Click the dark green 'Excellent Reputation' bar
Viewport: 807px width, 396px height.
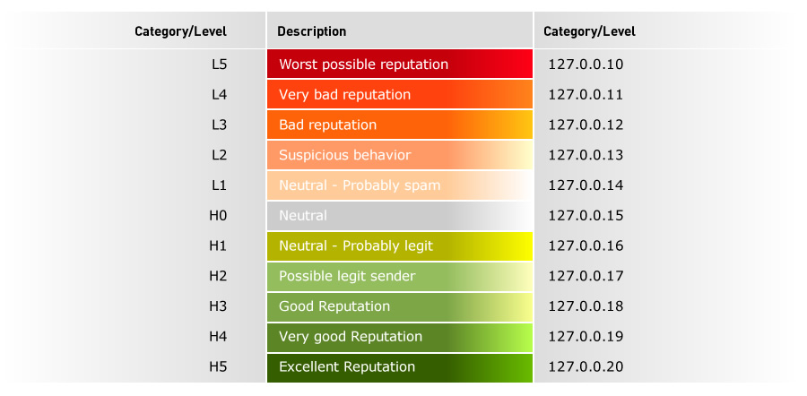(x=399, y=367)
